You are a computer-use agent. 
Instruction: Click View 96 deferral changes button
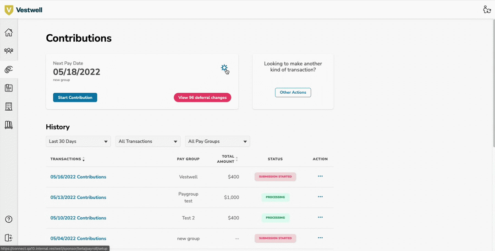pos(203,97)
